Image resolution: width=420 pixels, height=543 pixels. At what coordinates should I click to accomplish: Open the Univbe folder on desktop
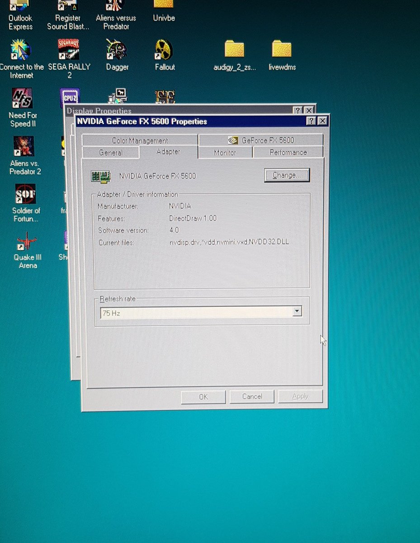[164, 11]
